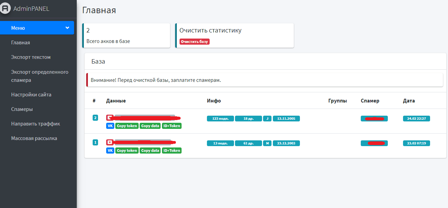Click the VK badge in row 1

pyautogui.click(x=110, y=151)
